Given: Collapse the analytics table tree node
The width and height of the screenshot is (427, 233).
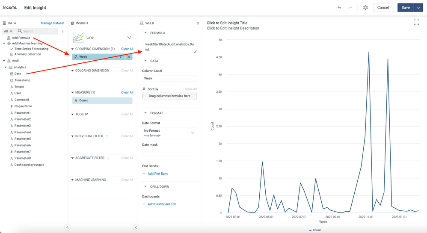Looking at the screenshot, I should click(x=6, y=67).
